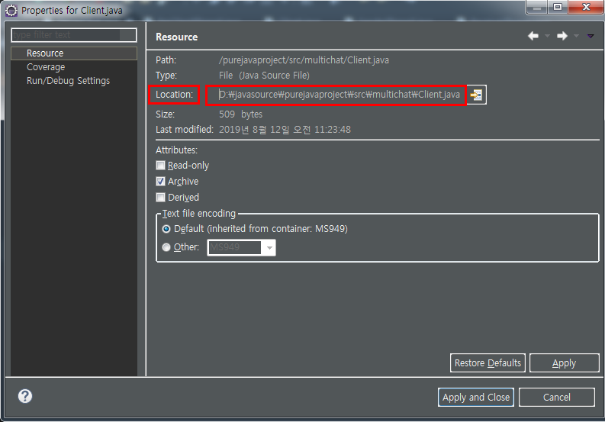Click the type filter text field

74,35
